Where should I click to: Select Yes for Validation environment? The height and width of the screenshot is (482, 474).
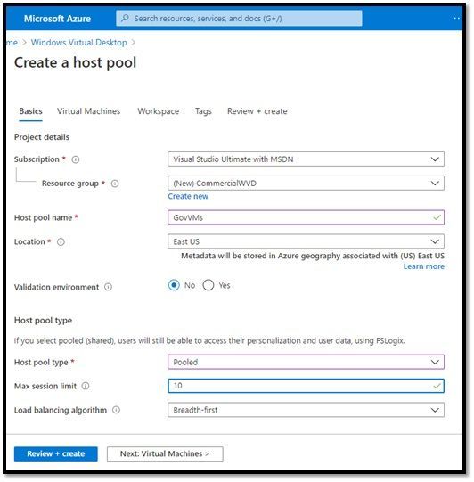click(208, 285)
